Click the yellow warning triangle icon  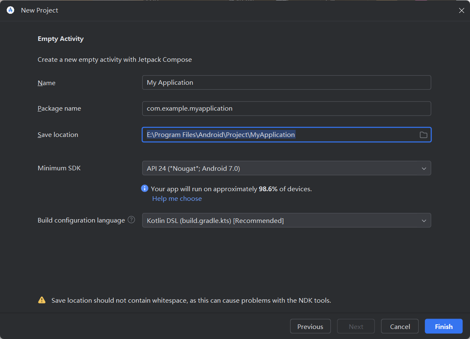[x=42, y=300]
